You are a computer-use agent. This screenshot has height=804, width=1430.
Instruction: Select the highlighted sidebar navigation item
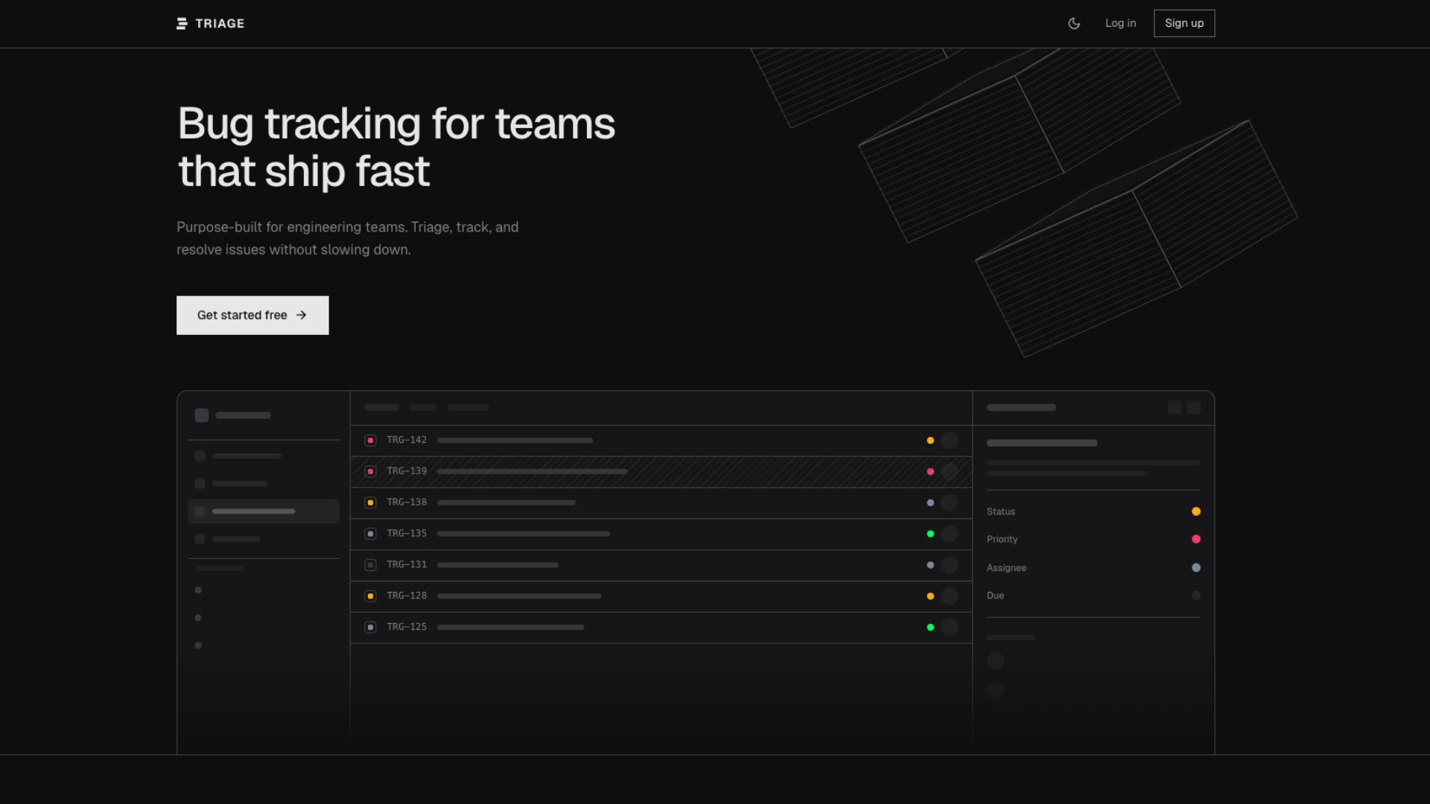[262, 511]
